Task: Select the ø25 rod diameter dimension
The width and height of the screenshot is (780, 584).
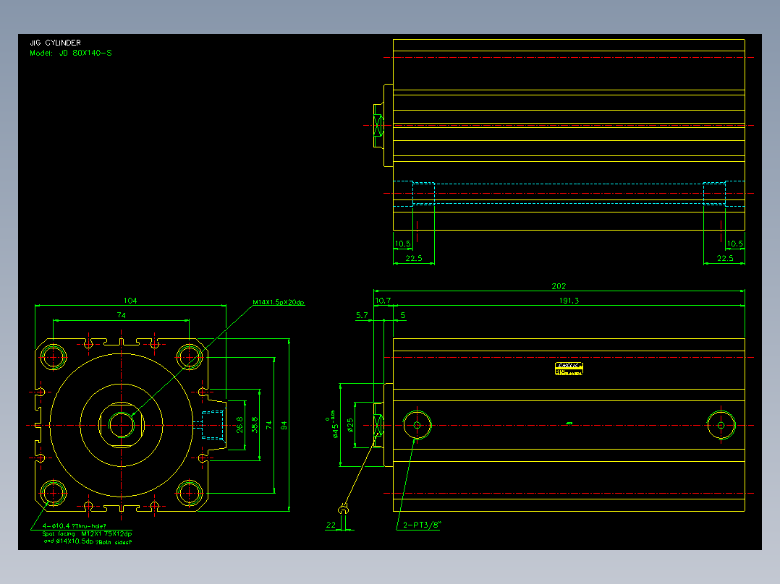Action: [350, 426]
